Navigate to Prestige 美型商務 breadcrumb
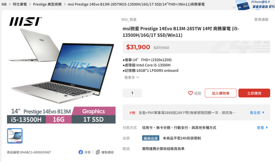The width and height of the screenshot is (275, 162). click(47, 4)
